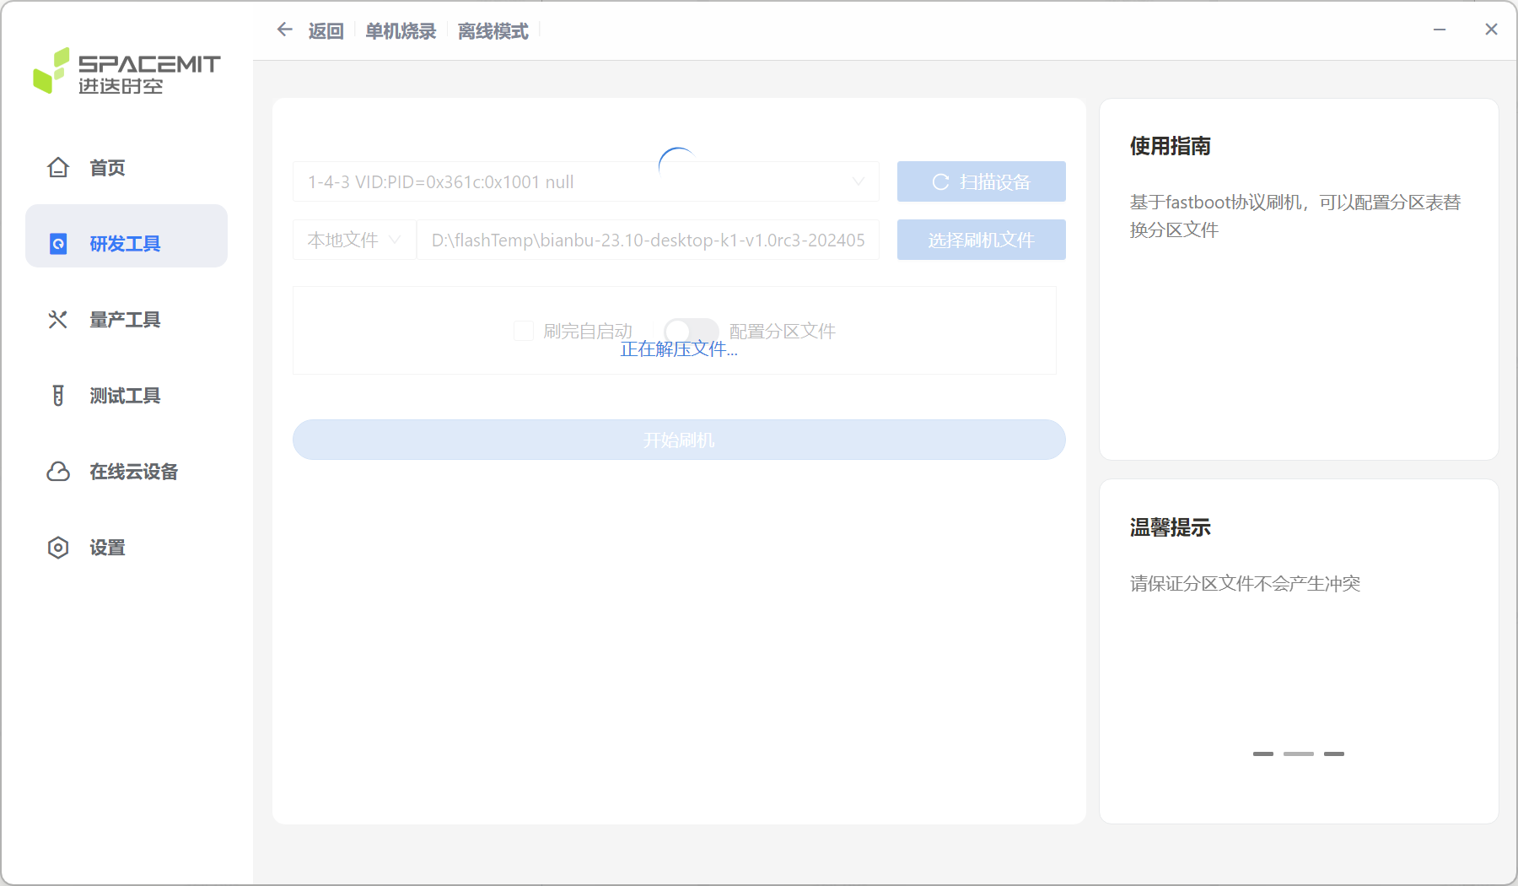The image size is (1518, 886).
Task: Open 设置 menu label
Action: [107, 547]
